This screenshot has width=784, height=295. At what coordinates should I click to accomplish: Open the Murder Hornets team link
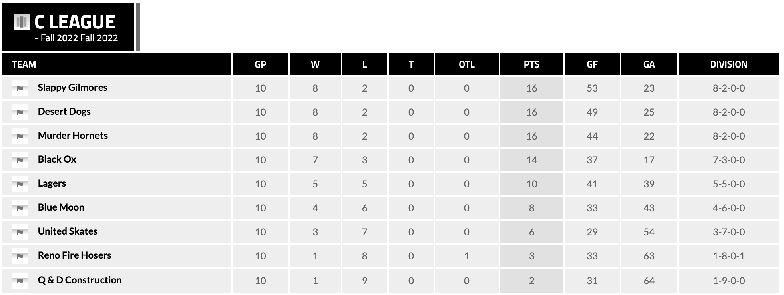[73, 136]
